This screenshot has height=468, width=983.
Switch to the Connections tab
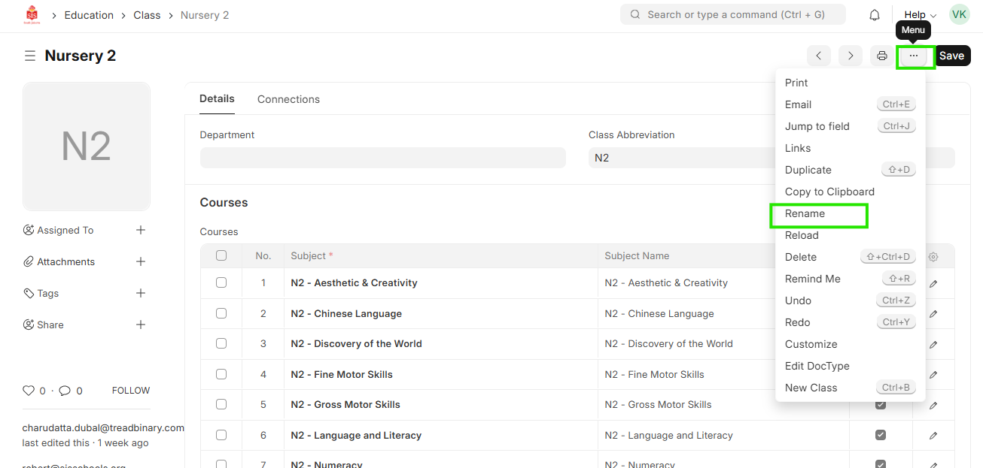coord(288,99)
